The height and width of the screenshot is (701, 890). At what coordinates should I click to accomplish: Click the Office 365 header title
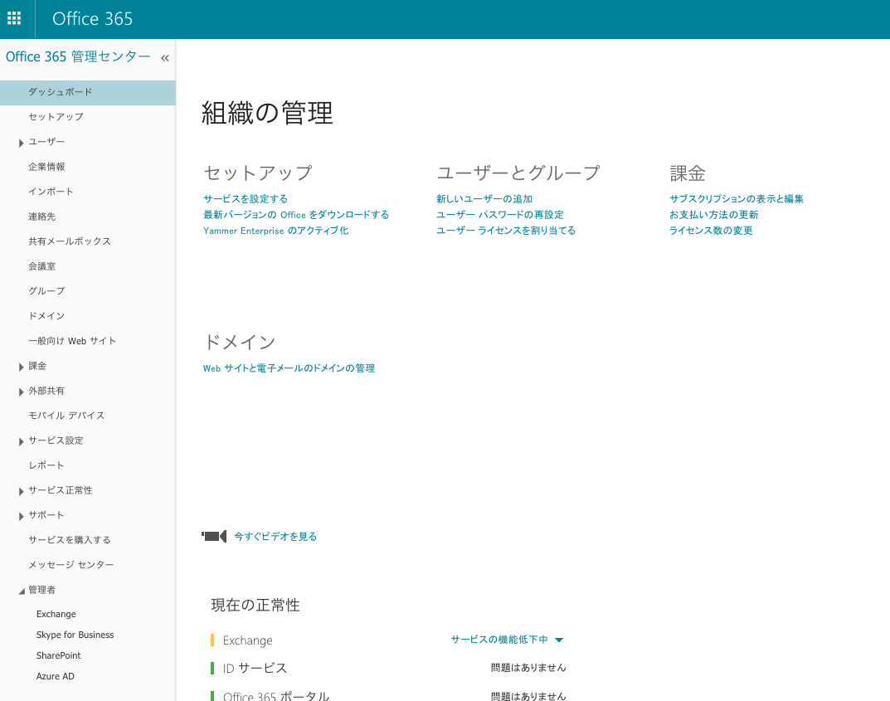tap(93, 19)
